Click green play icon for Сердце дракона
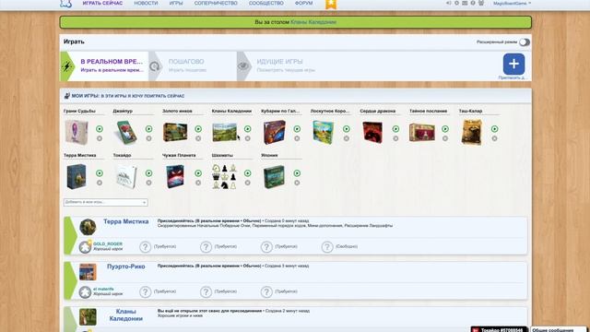The height and width of the screenshot is (332, 590). 395,129
